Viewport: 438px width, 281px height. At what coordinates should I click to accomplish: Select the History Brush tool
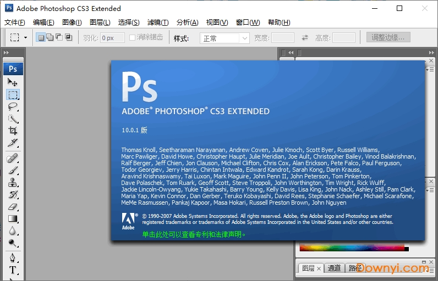[x=13, y=194]
